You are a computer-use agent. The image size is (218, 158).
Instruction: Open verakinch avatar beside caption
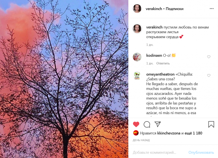point(137,29)
